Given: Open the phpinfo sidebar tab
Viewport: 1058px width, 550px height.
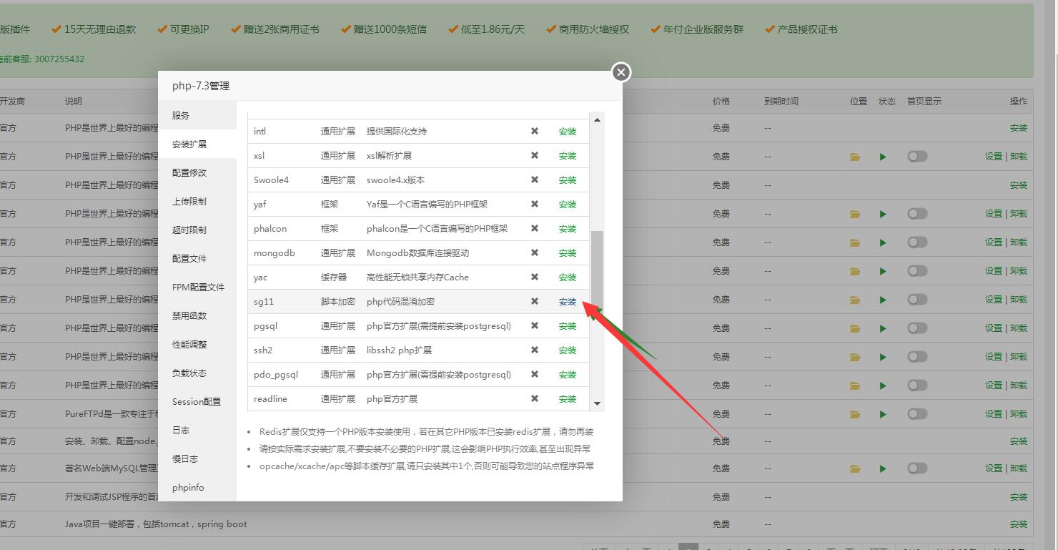Looking at the screenshot, I should (x=188, y=487).
